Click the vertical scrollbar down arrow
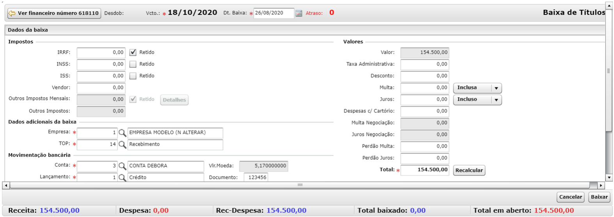Image resolution: width=614 pixels, height=217 pixels. click(x=609, y=178)
